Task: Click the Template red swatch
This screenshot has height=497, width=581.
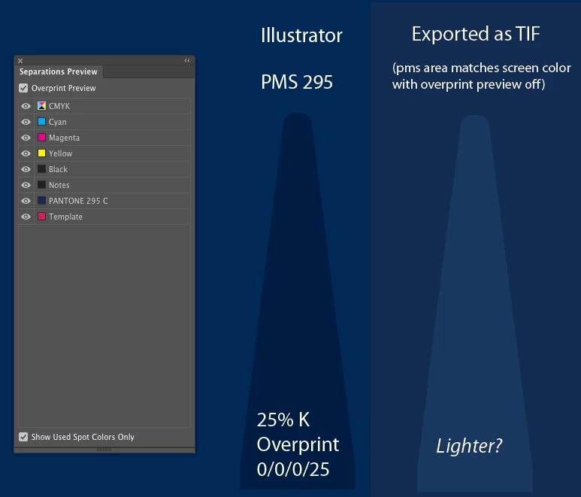Action: (42, 217)
